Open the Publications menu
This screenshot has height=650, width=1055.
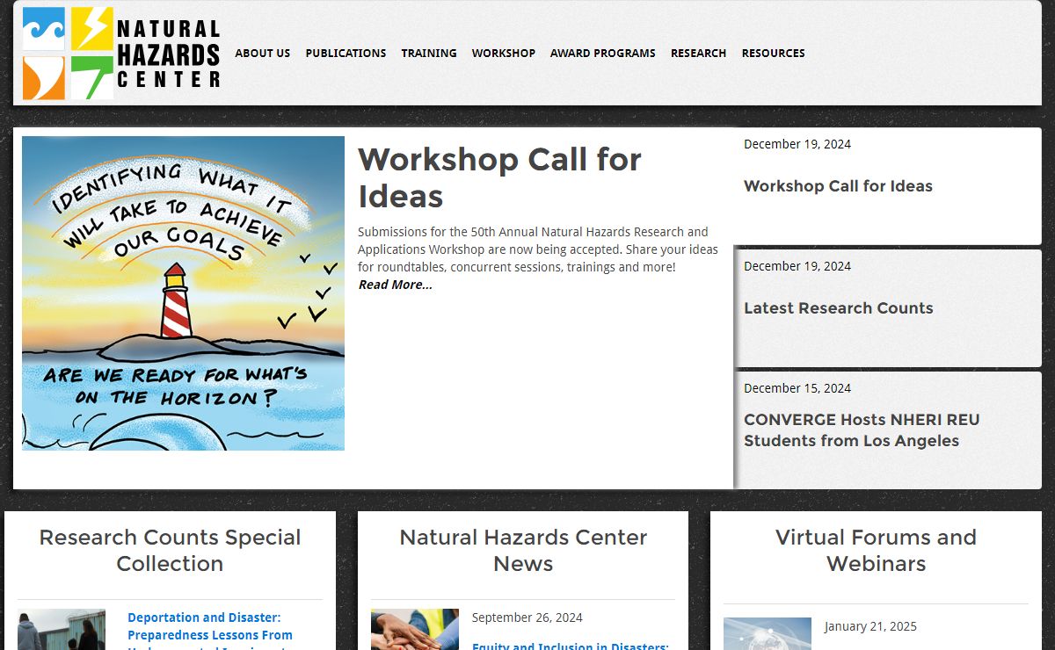click(346, 54)
